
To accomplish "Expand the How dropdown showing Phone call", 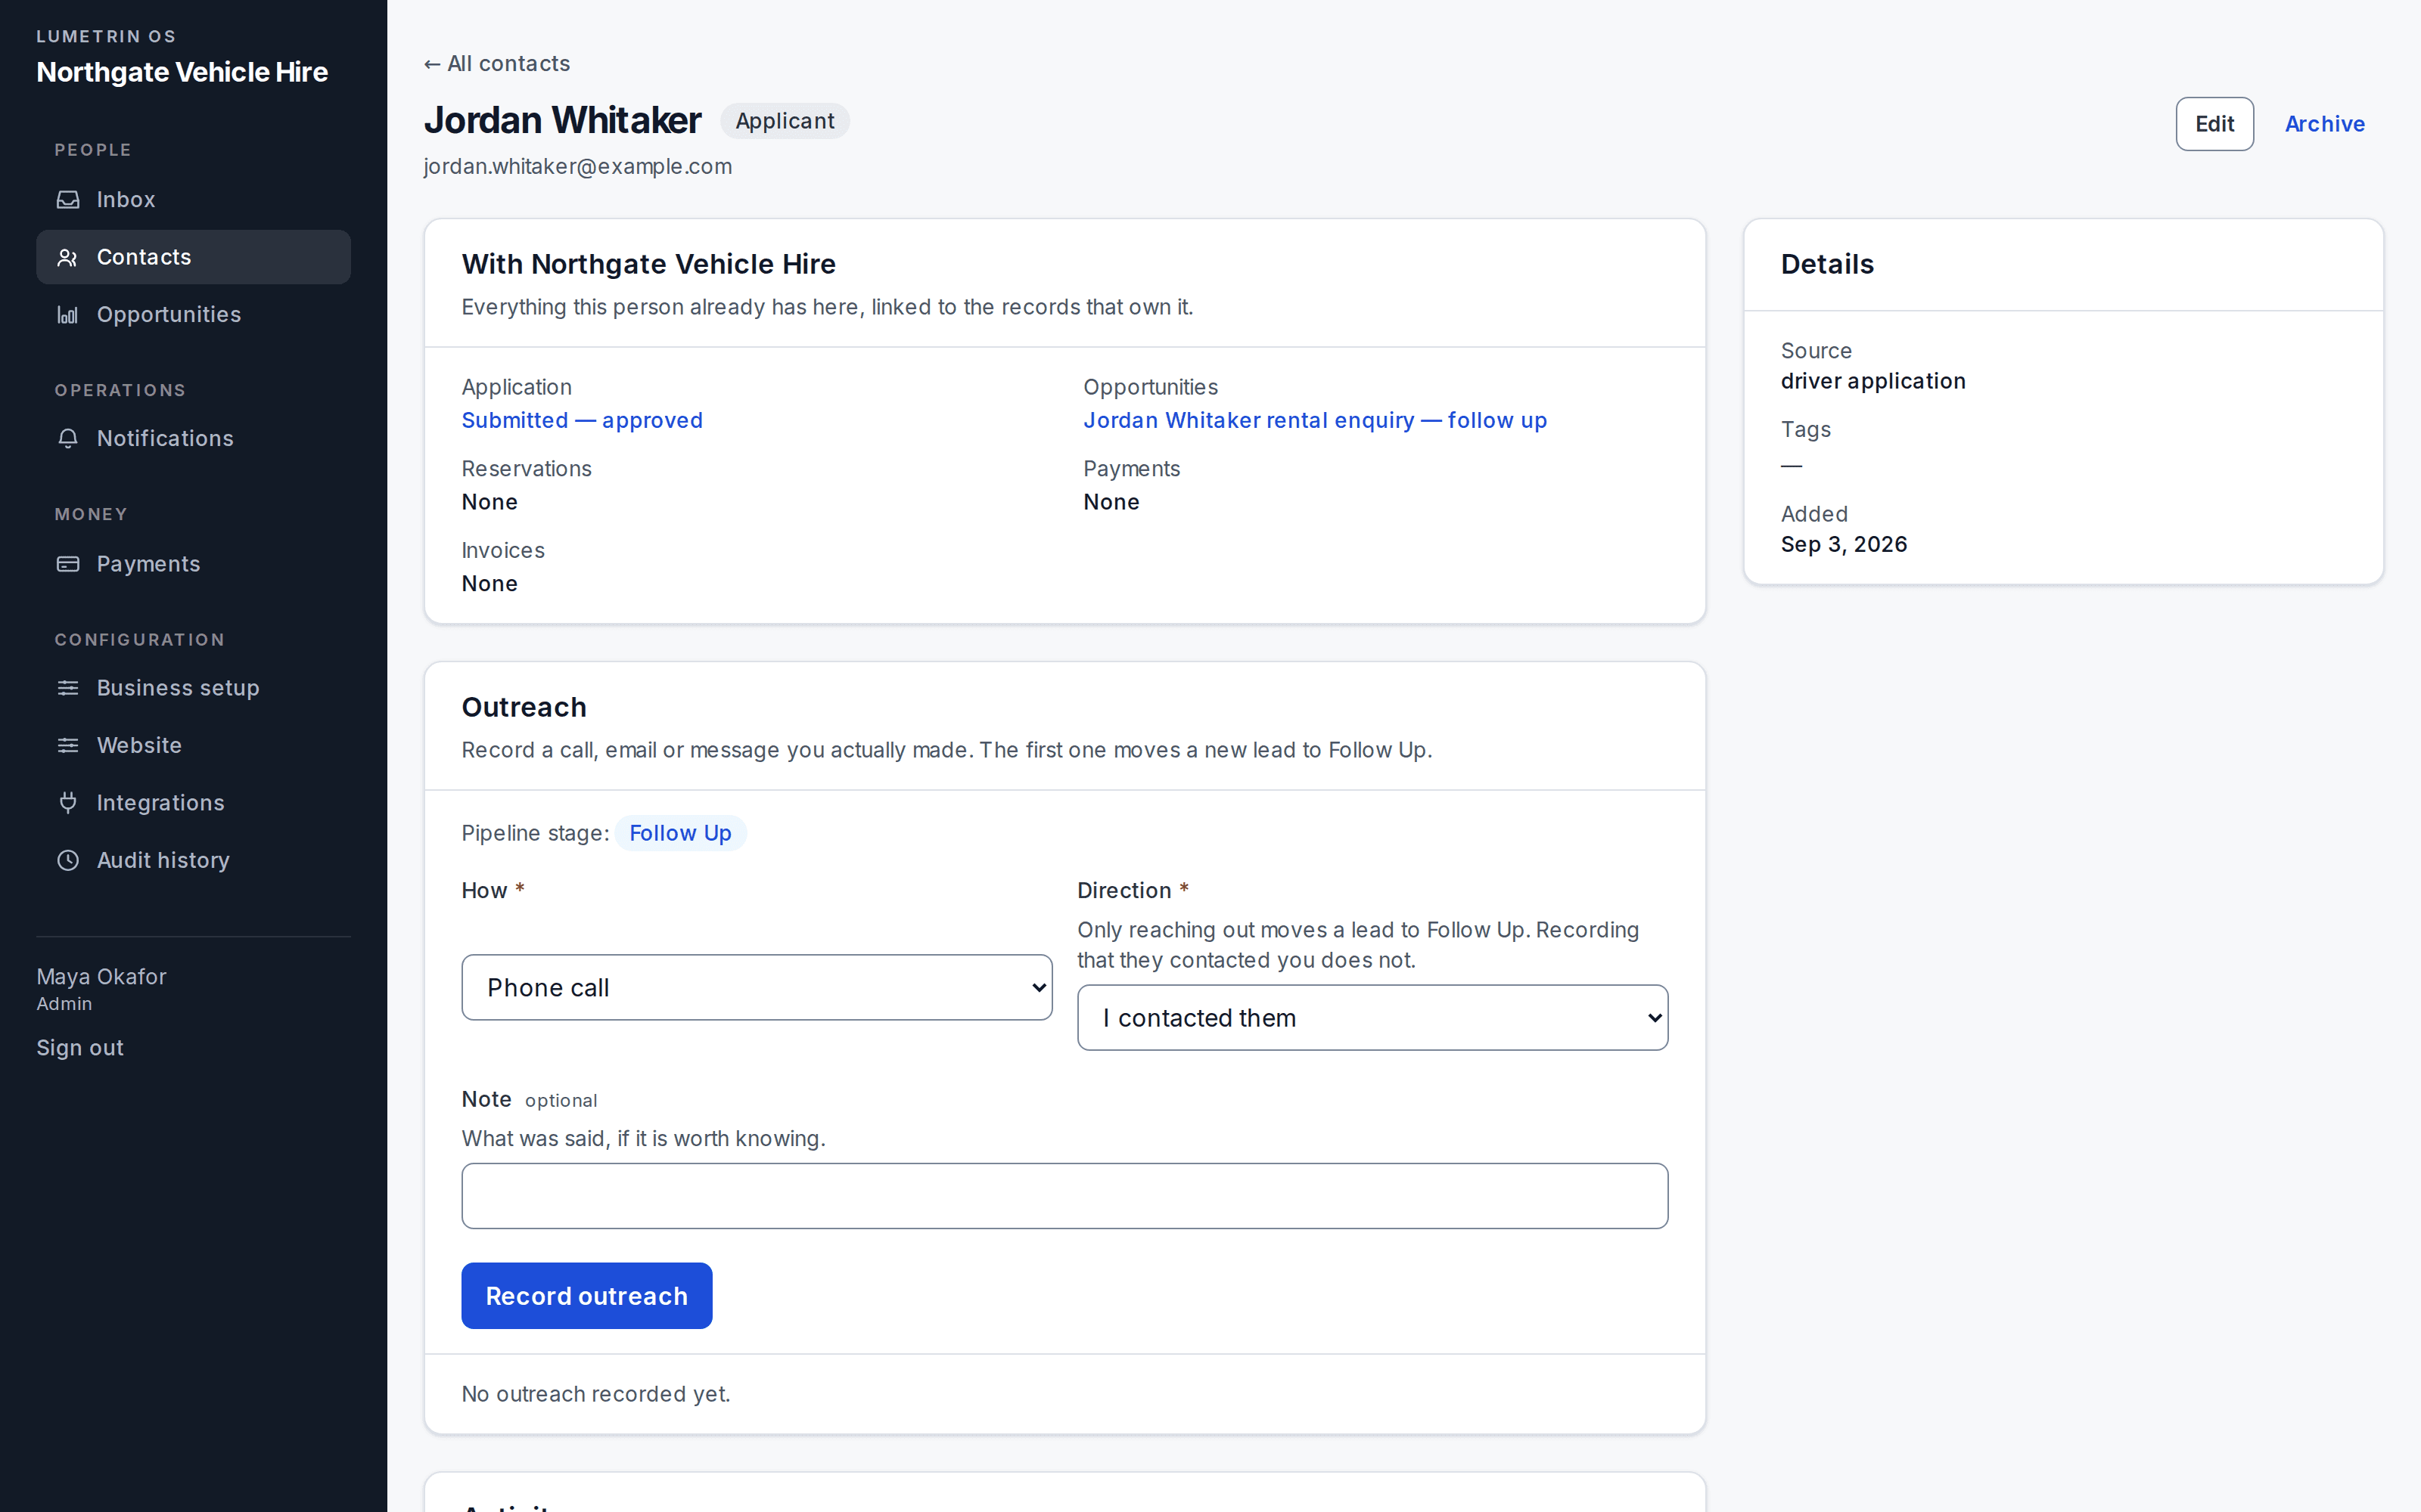I will point(757,987).
